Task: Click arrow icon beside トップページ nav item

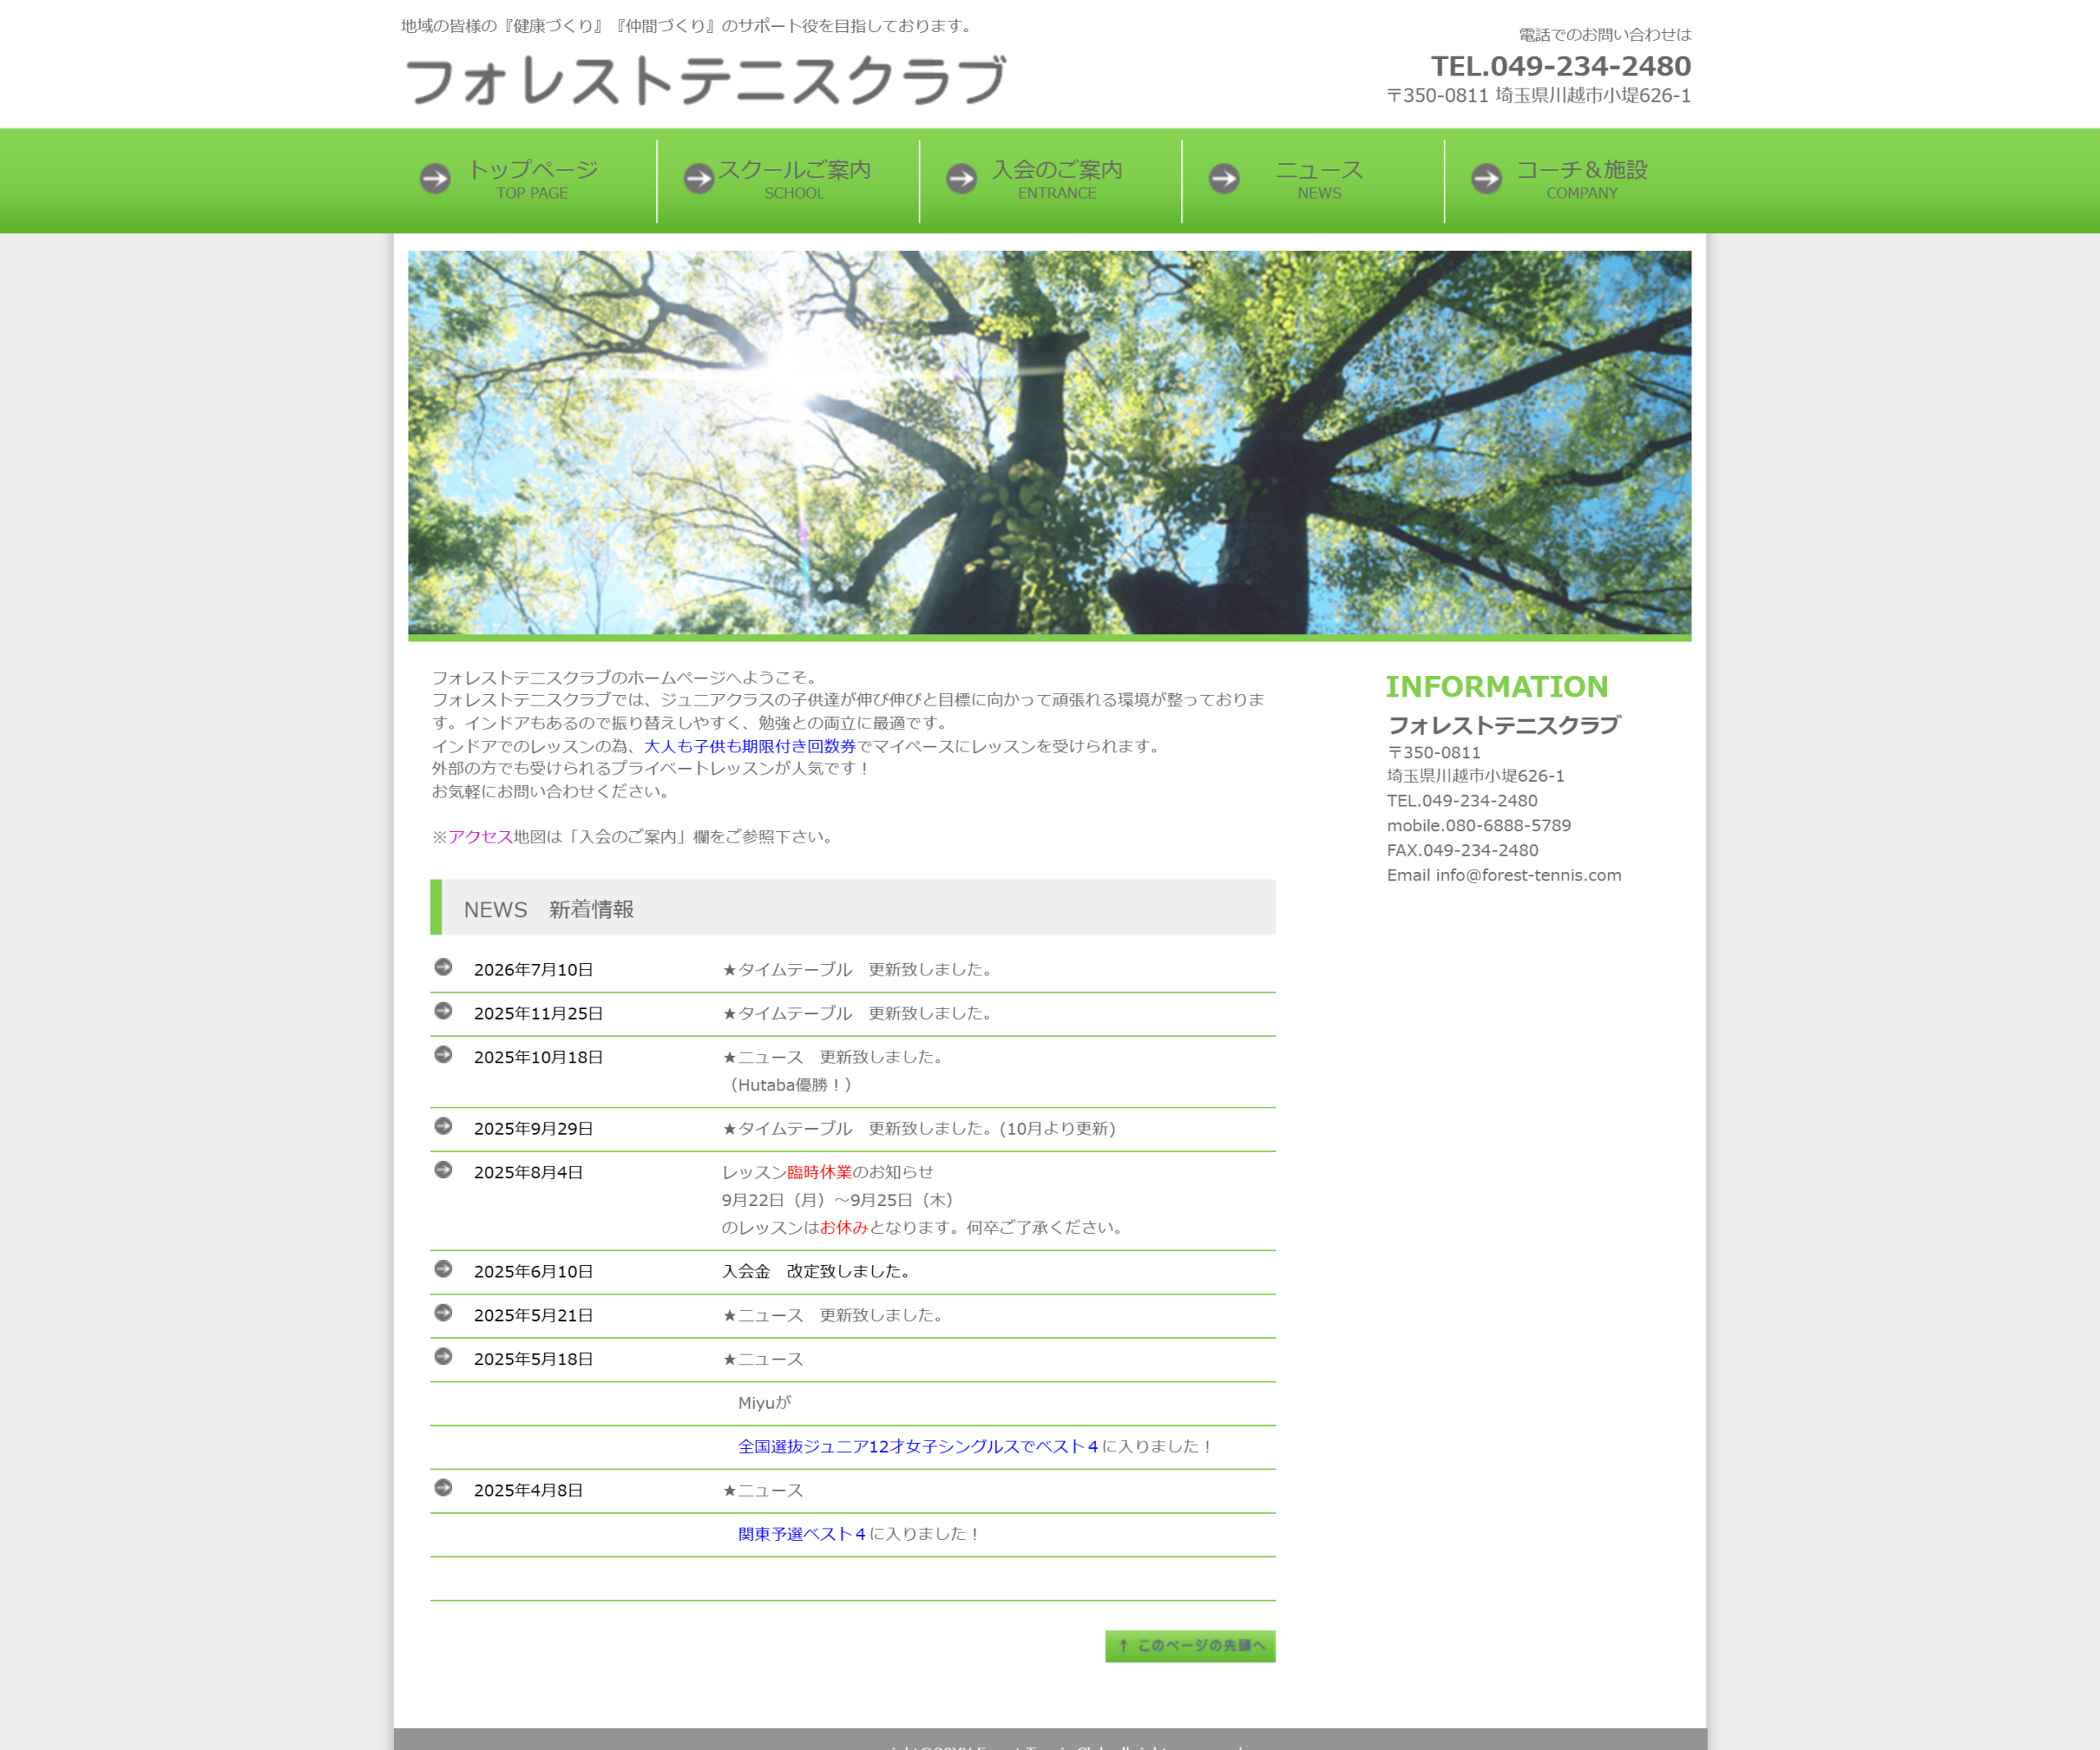Action: [x=435, y=179]
